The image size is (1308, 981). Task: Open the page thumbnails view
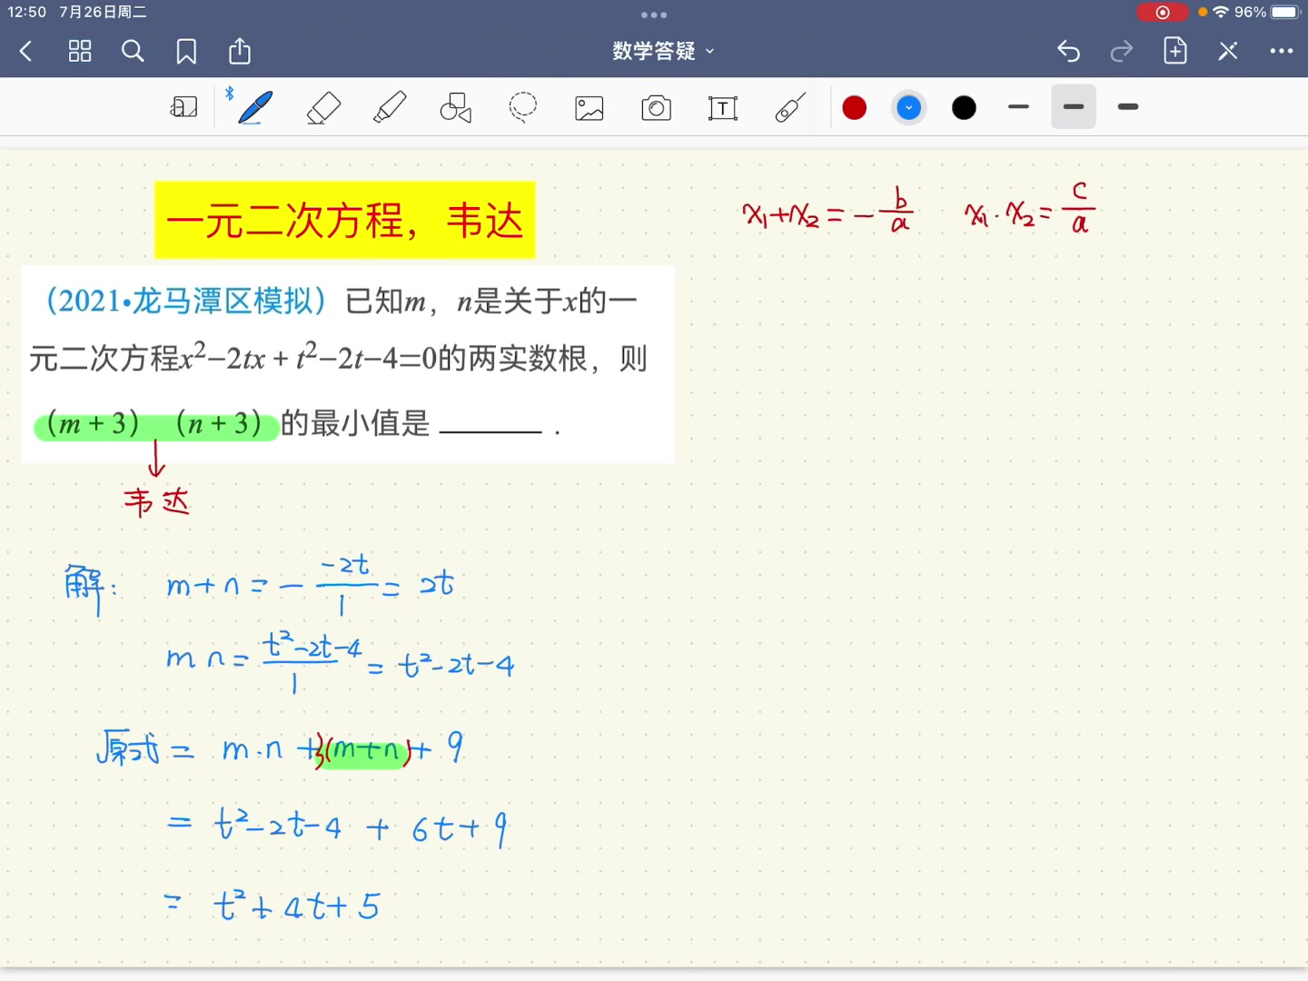[79, 51]
